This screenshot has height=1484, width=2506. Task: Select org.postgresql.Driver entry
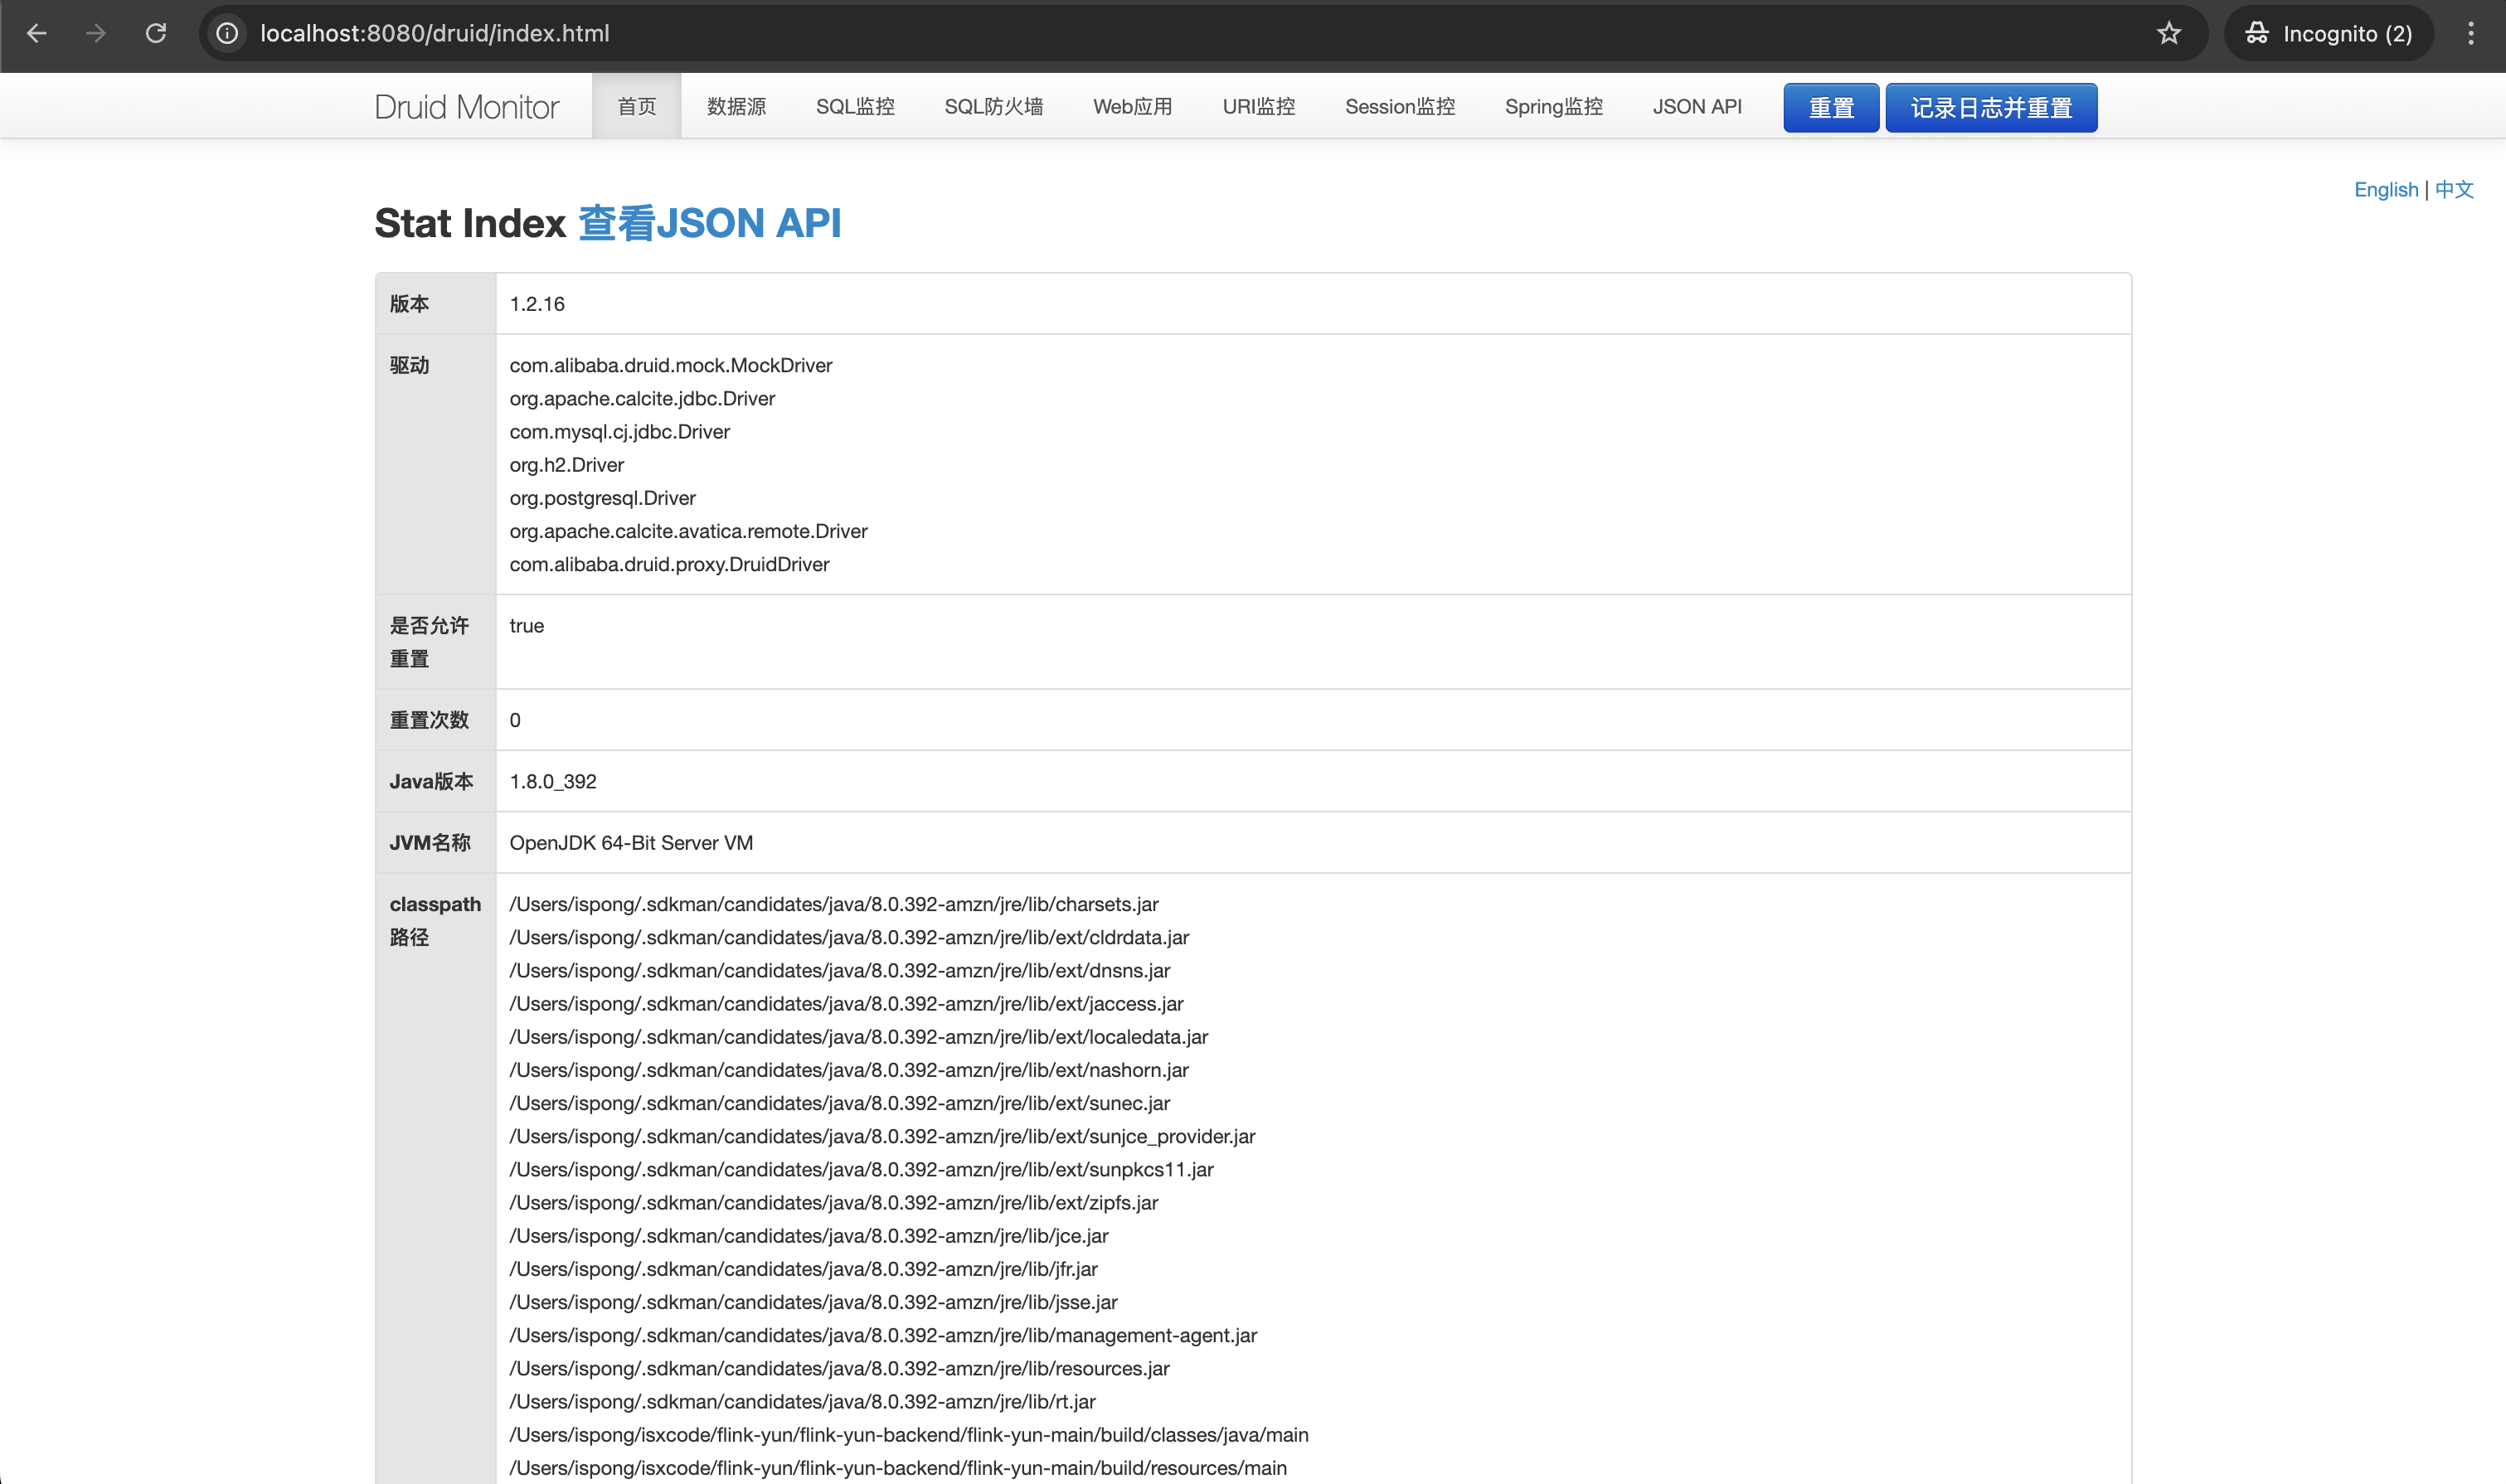pyautogui.click(x=603, y=497)
